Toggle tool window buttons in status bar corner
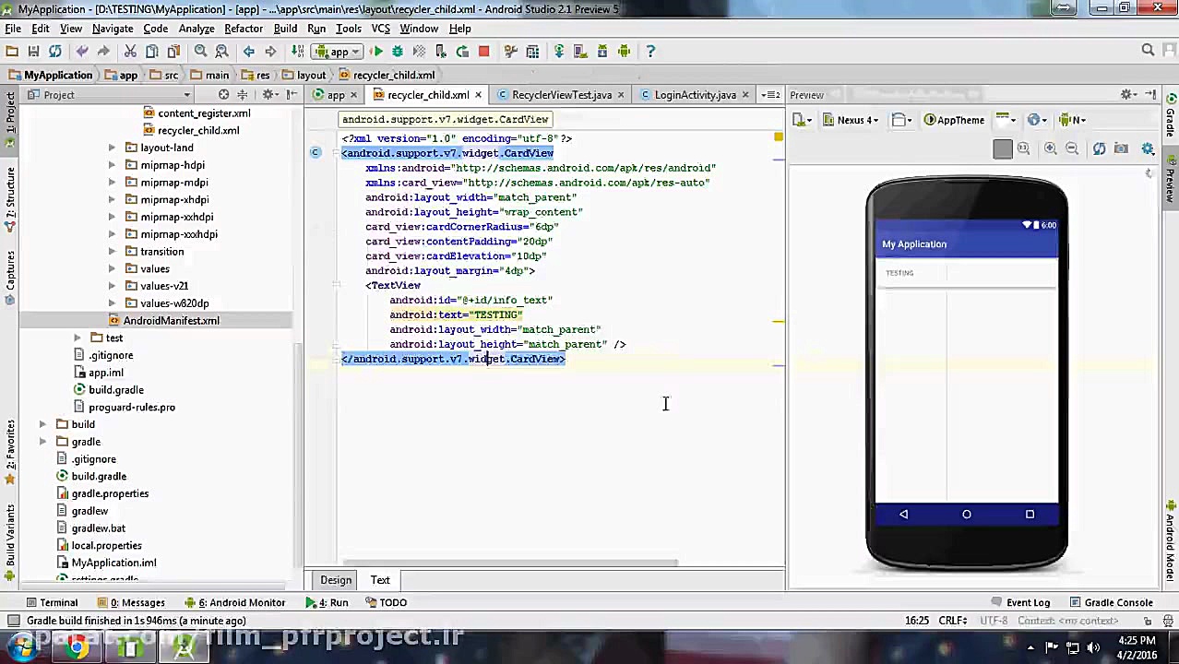This screenshot has width=1179, height=664. [13, 621]
